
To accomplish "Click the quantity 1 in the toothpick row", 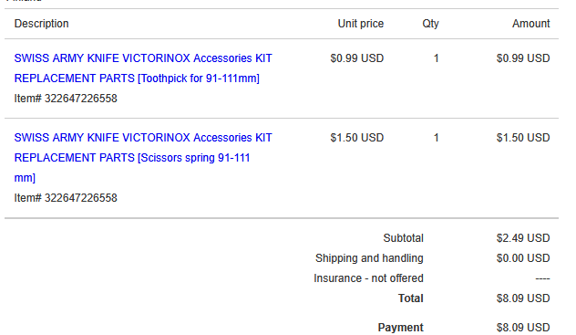I will point(436,58).
